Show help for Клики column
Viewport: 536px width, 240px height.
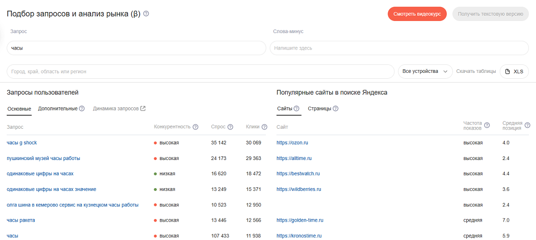264,127
